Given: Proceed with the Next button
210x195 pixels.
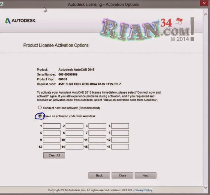Looking at the screenshot, I should pyautogui.click(x=145, y=175).
